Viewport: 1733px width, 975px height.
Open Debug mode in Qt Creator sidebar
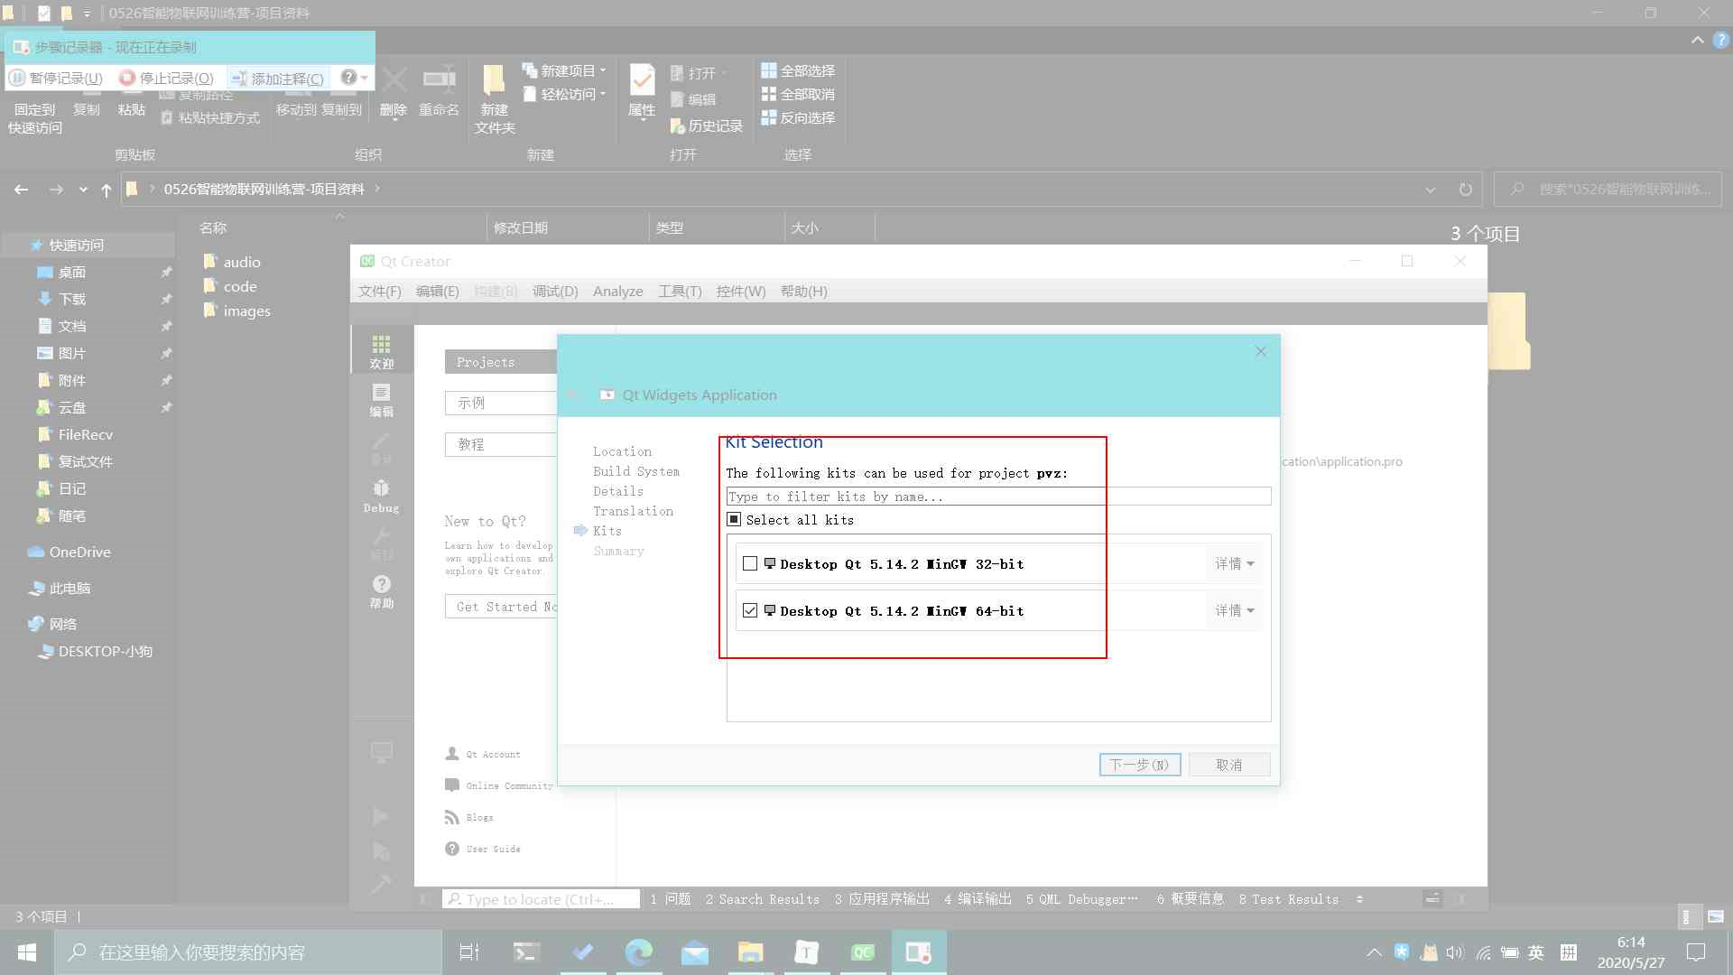(x=381, y=496)
